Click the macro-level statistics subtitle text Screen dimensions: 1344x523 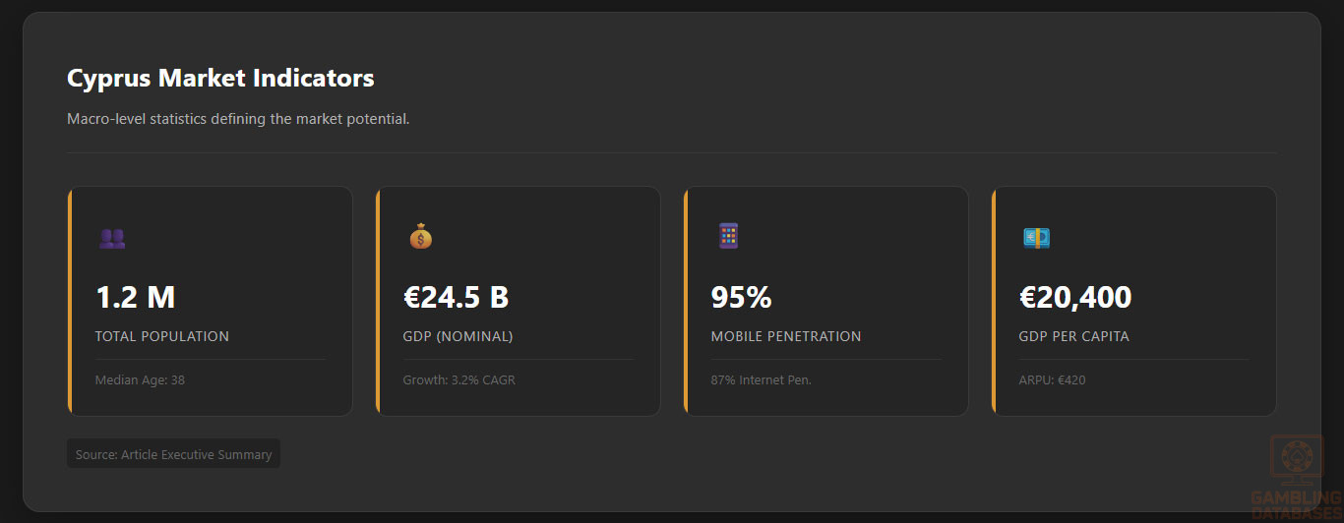238,119
